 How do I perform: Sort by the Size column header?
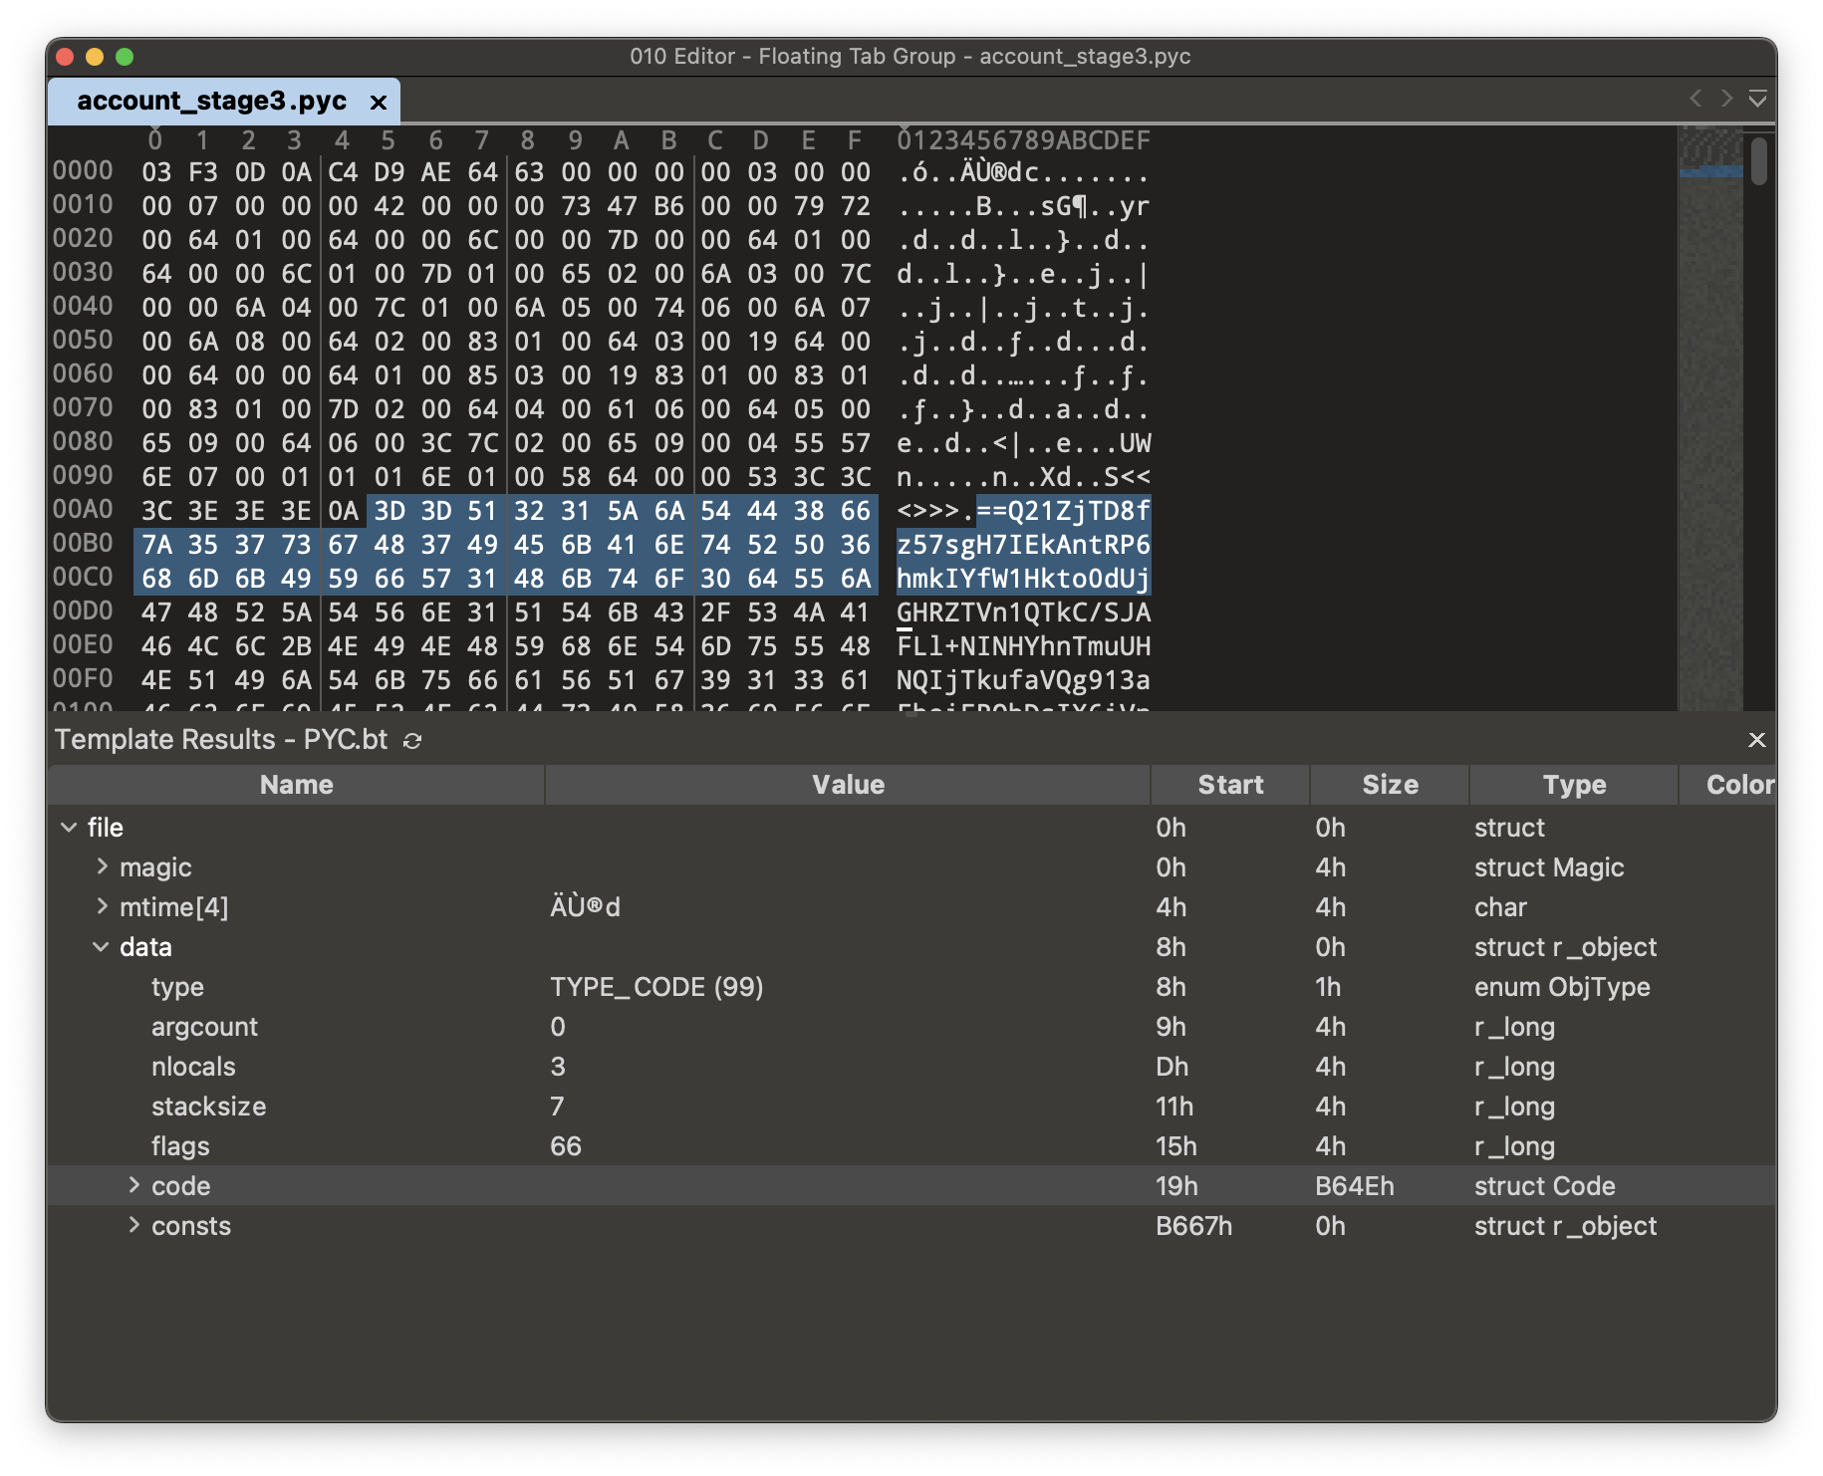(x=1390, y=785)
